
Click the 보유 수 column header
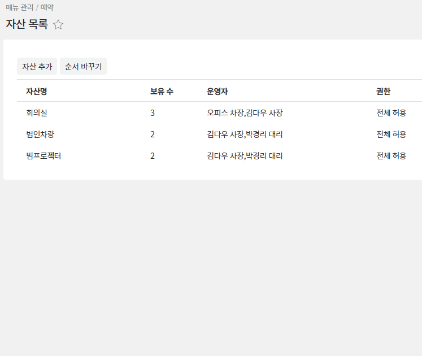click(162, 92)
